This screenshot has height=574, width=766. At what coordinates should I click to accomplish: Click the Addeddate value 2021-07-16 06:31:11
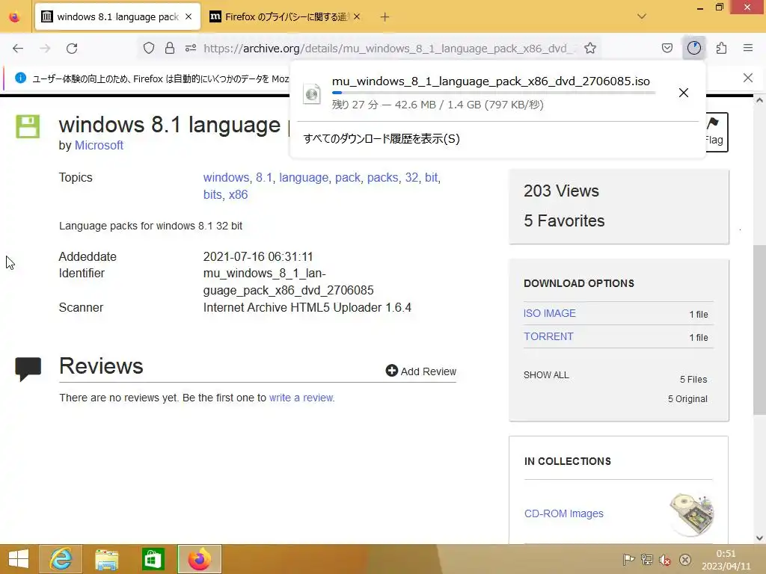pos(258,257)
